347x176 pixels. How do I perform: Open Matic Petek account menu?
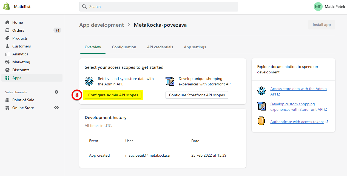point(335,7)
